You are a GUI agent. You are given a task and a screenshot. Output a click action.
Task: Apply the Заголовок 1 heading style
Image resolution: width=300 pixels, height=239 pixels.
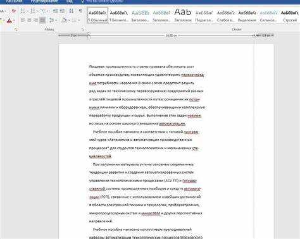141,16
